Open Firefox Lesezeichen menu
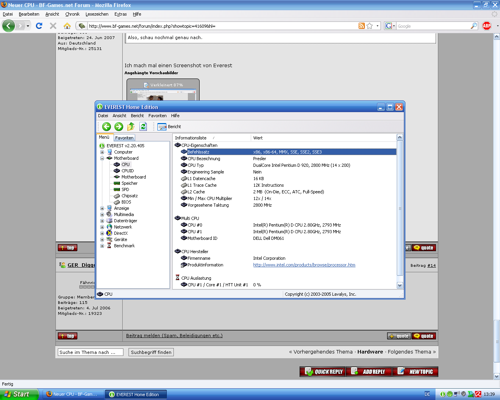 pyautogui.click(x=97, y=14)
